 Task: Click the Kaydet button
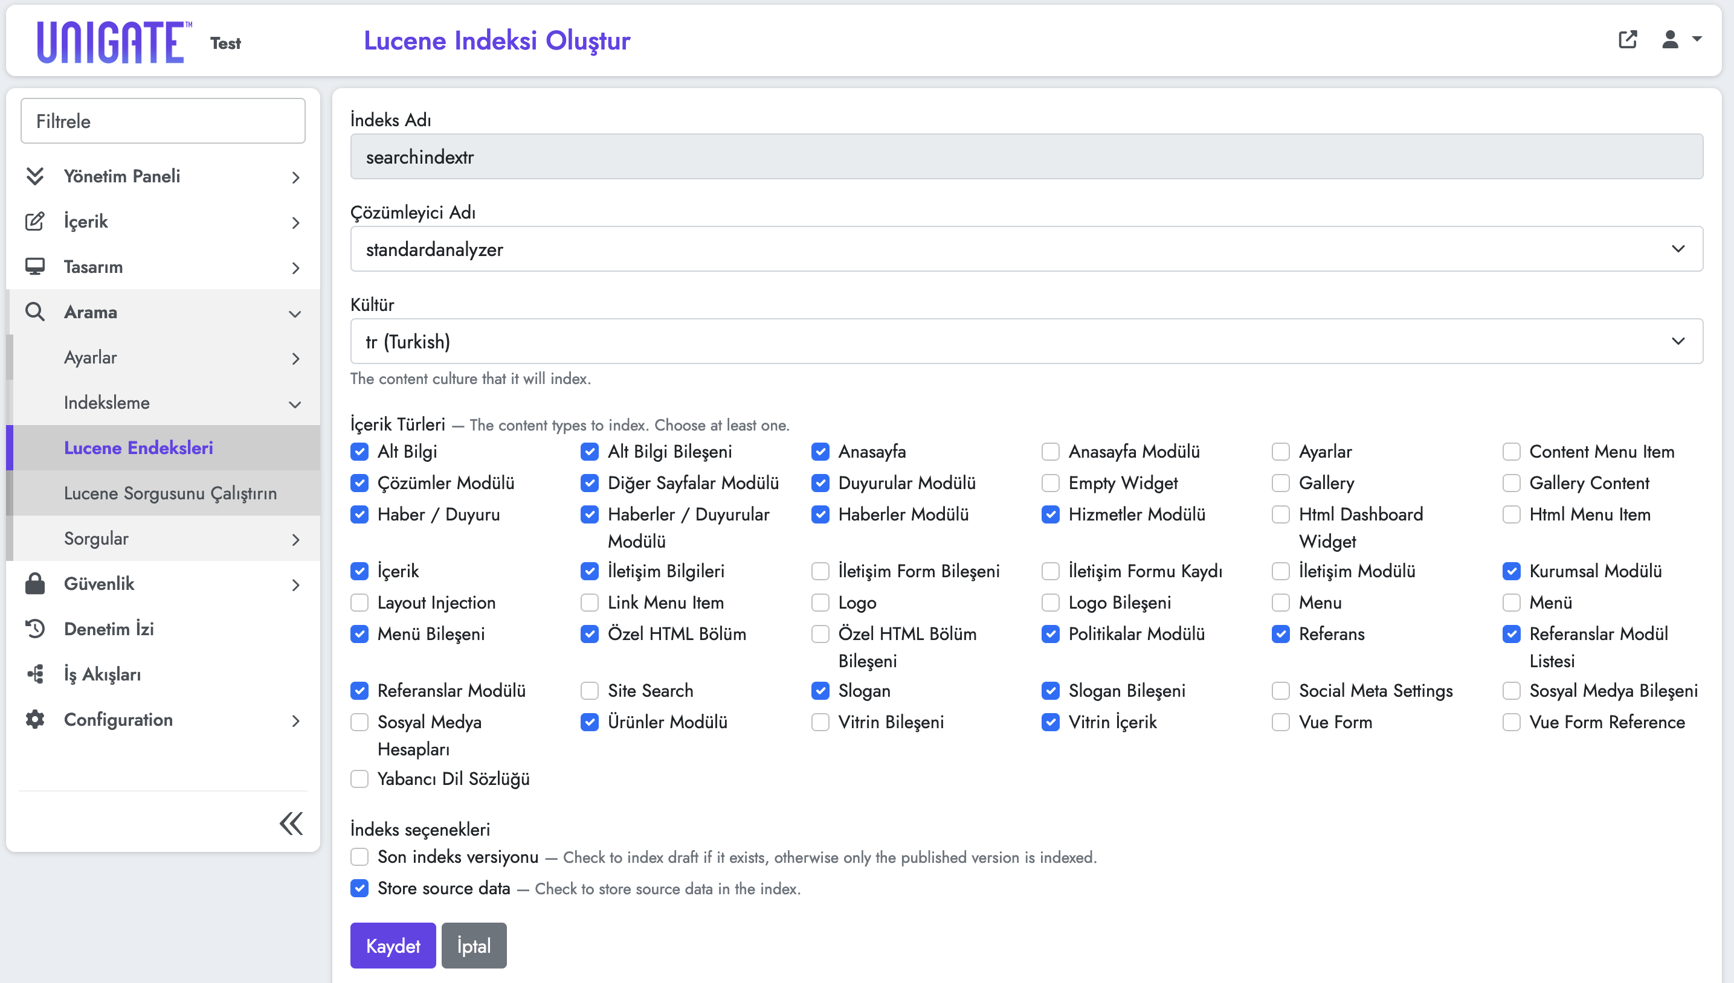(x=393, y=945)
